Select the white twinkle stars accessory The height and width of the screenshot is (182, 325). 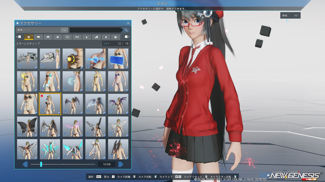click(118, 81)
